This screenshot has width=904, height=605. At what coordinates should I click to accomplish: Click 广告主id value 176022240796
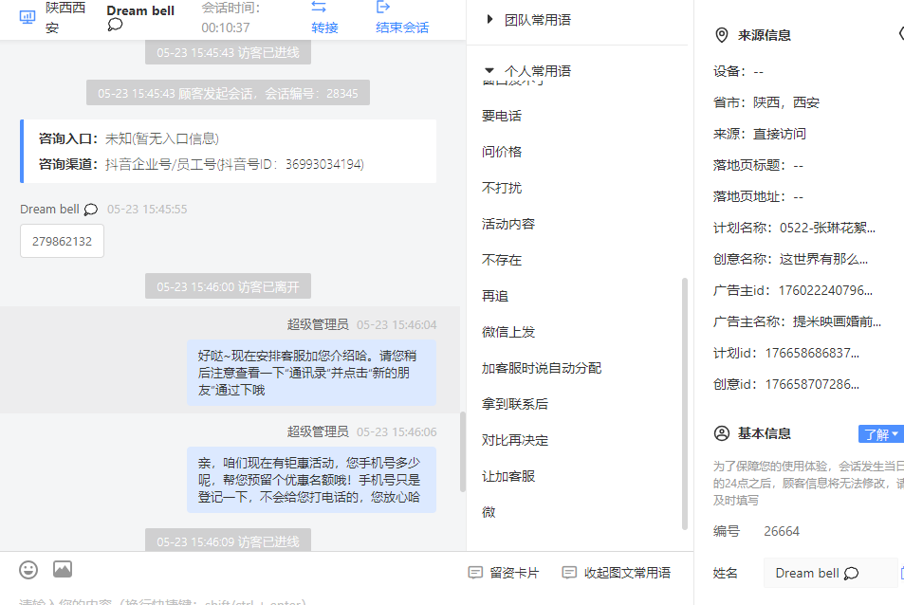(x=825, y=290)
